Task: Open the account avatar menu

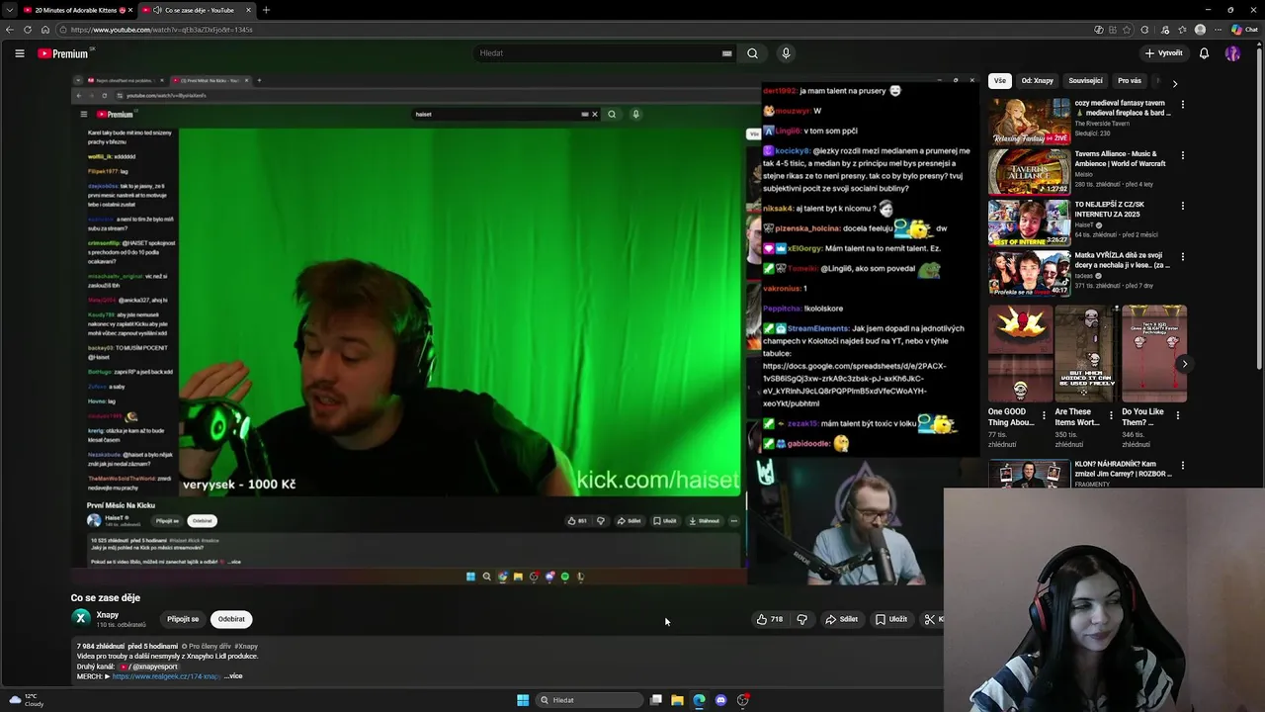Action: (x=1232, y=53)
